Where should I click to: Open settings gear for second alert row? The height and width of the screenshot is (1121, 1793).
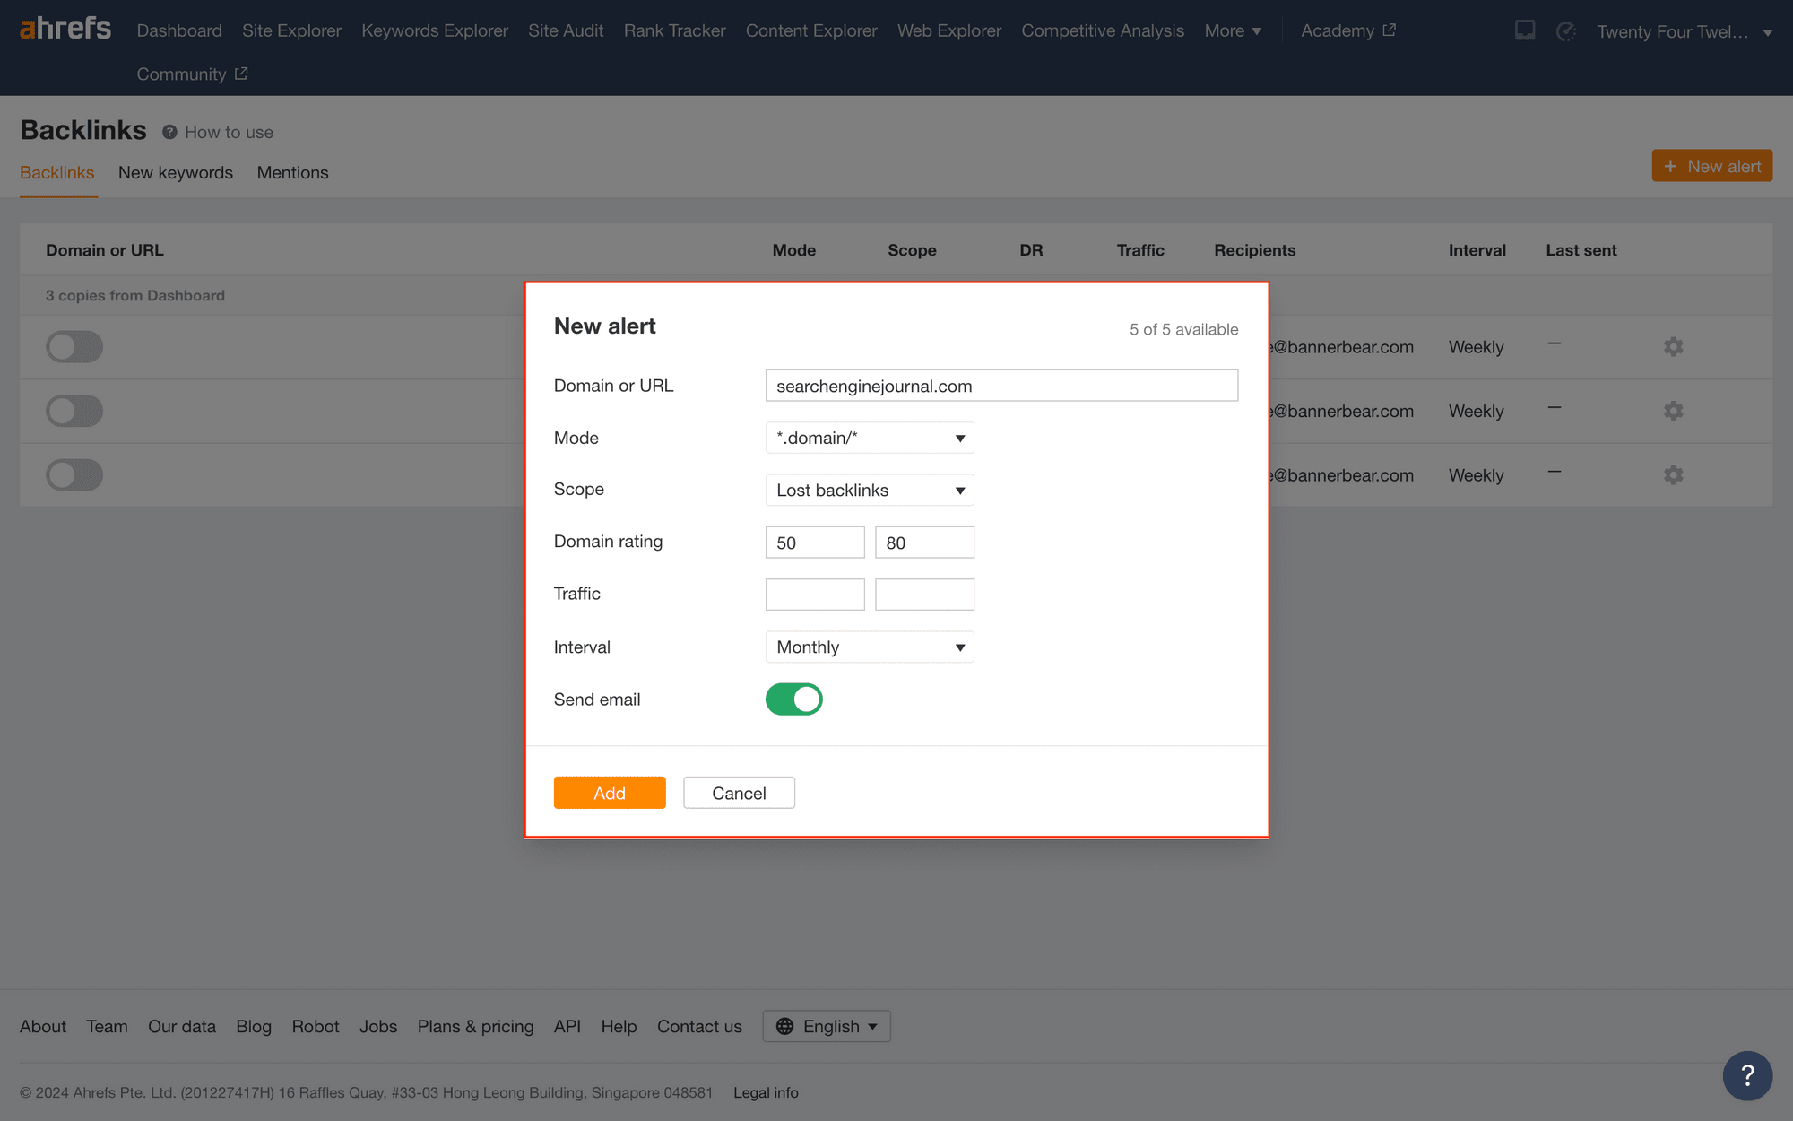click(x=1673, y=411)
